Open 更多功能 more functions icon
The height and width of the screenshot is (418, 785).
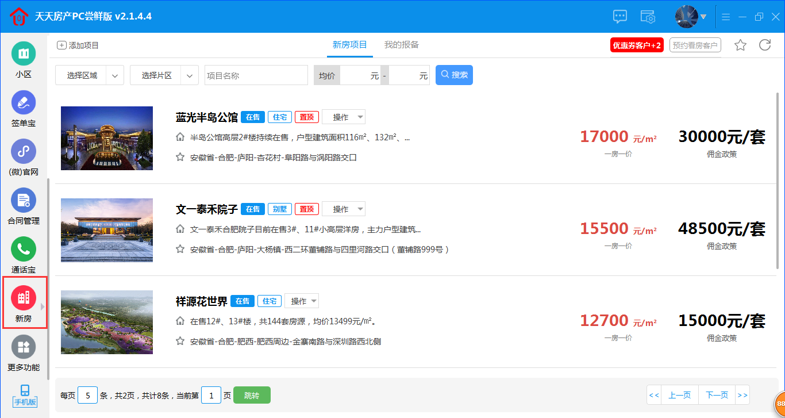click(x=24, y=347)
